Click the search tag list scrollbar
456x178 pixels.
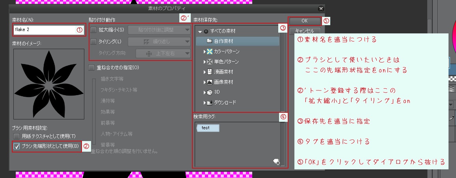[x=282, y=144]
